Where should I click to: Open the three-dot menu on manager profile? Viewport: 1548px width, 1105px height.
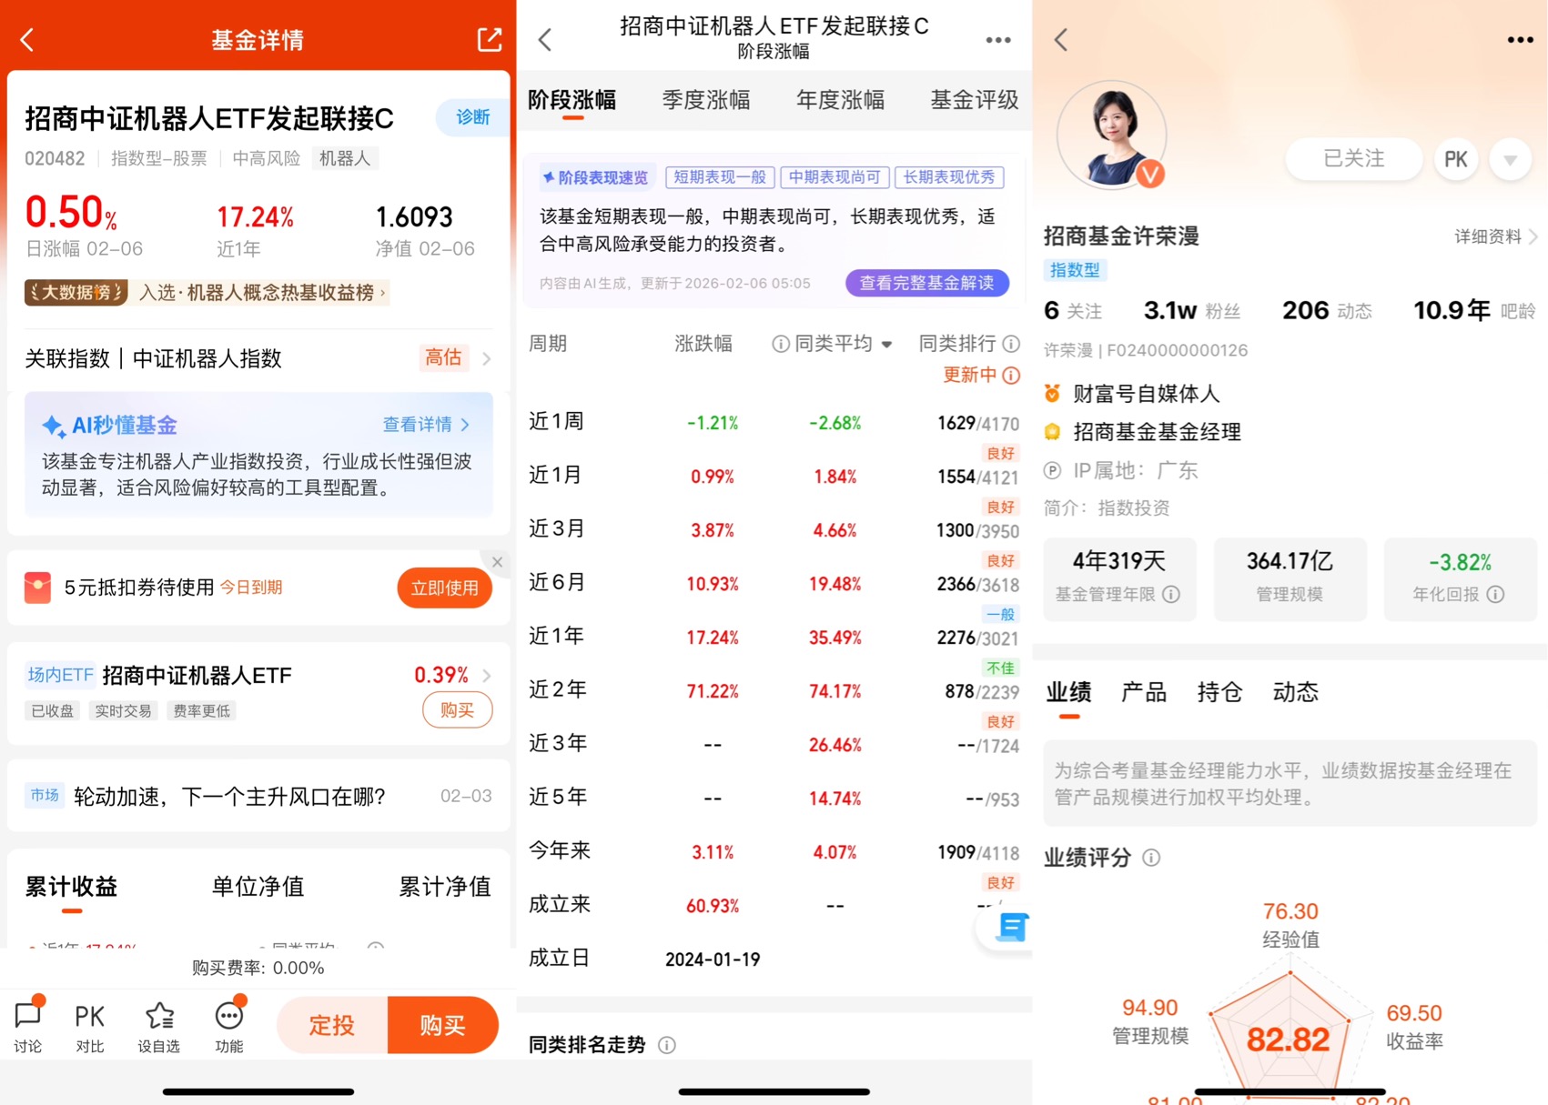tap(1520, 40)
